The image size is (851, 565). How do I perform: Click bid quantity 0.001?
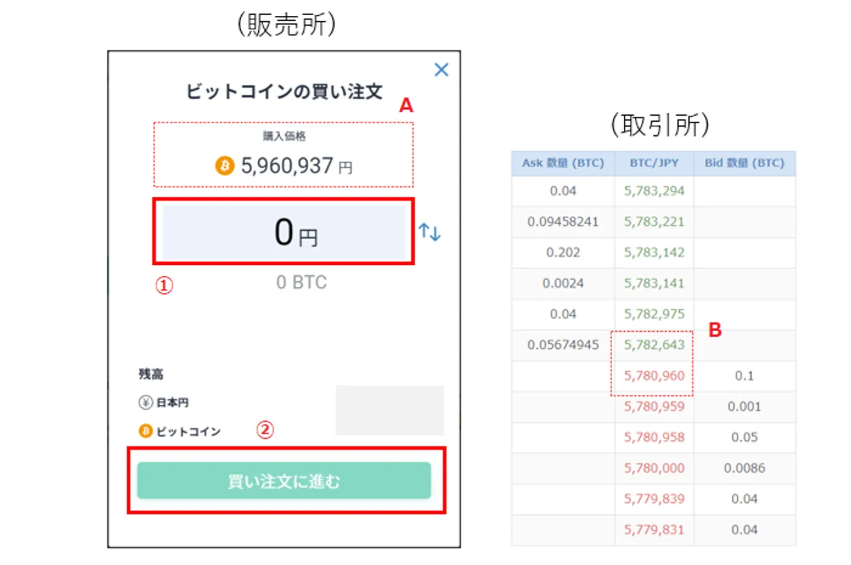click(744, 406)
